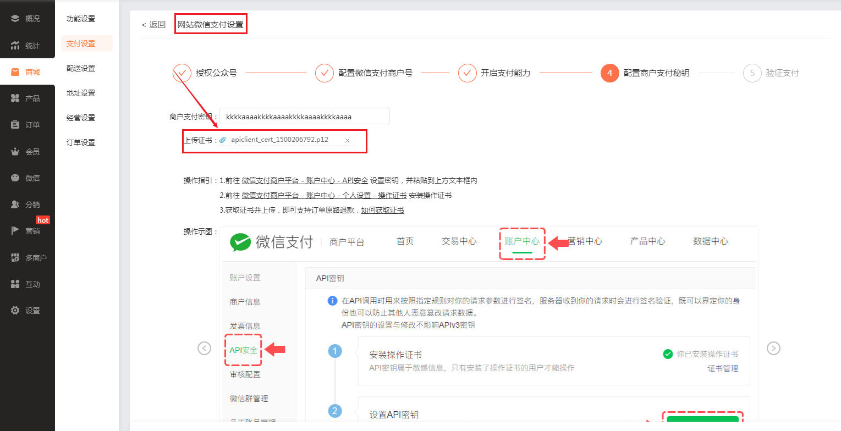The height and width of the screenshot is (431, 841).
Task: Open the 产品 products sidebar item
Action: (x=28, y=98)
